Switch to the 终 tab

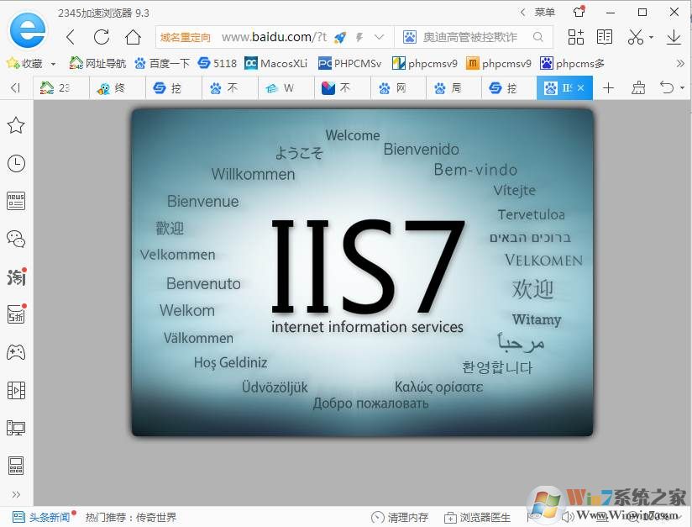pos(118,88)
